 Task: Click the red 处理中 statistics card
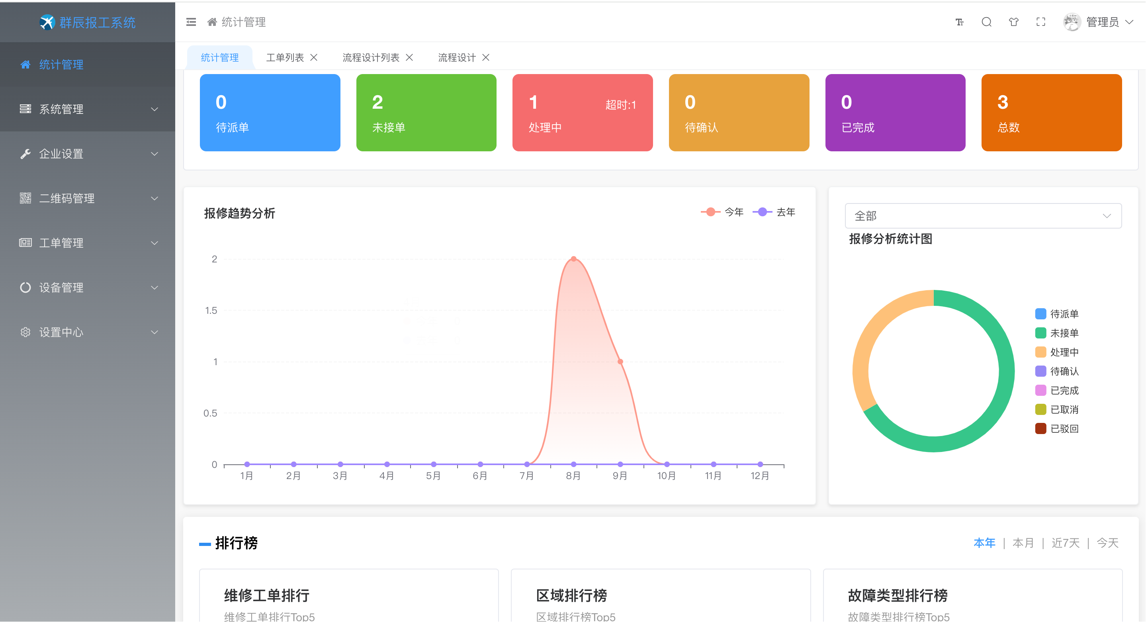(x=582, y=113)
